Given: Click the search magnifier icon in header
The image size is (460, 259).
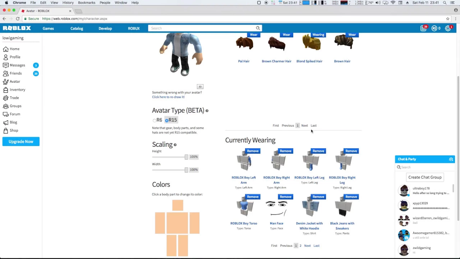Looking at the screenshot, I should pos(258,28).
